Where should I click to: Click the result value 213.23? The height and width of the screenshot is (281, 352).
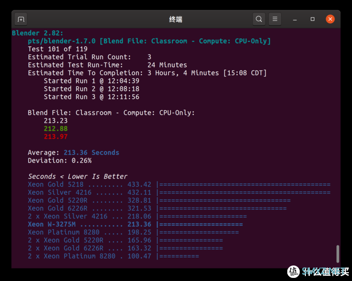click(56, 121)
